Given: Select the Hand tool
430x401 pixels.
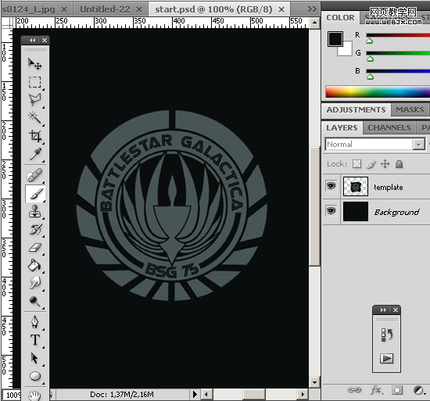Looking at the screenshot, I should [35, 396].
